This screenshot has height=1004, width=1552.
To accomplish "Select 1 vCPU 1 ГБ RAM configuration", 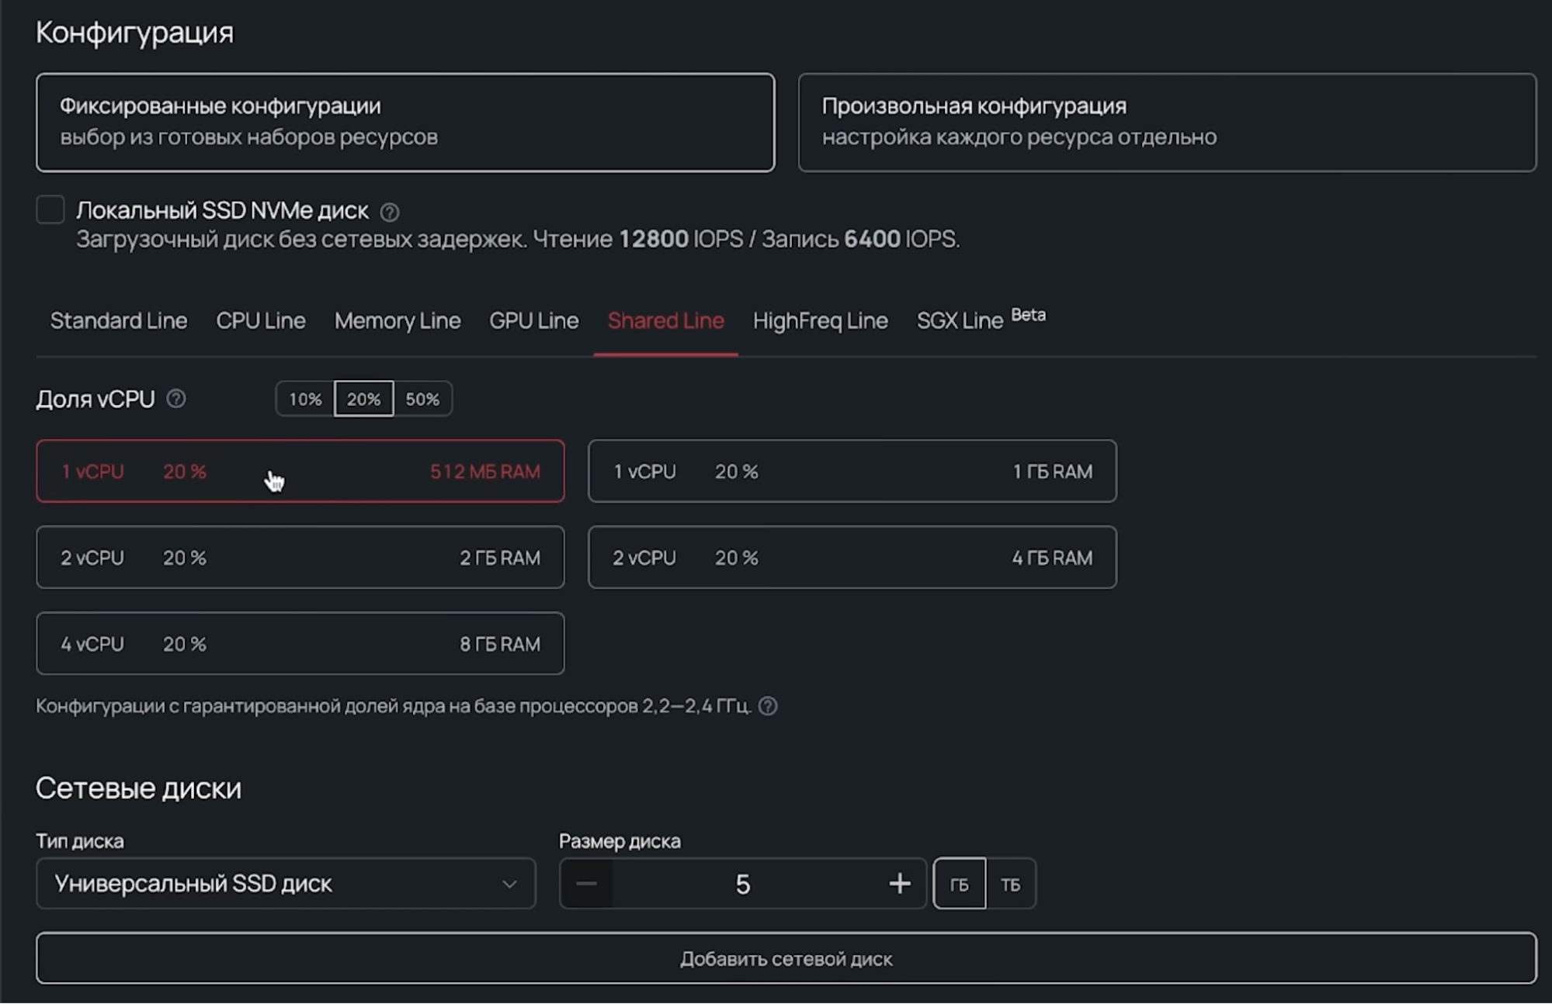I will (852, 471).
